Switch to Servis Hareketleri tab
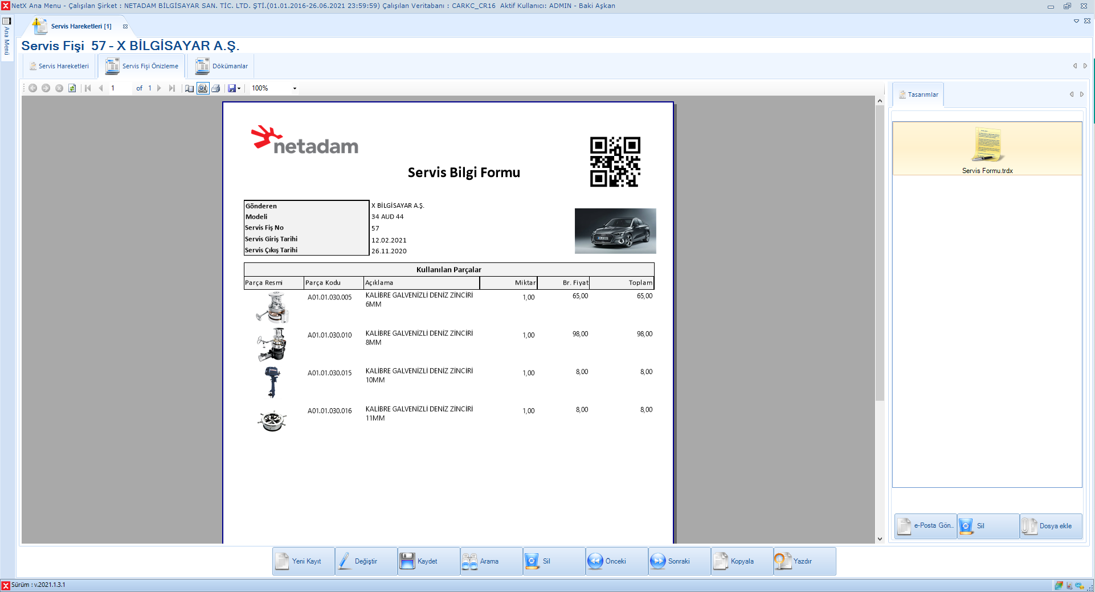The width and height of the screenshot is (1095, 592). tap(59, 66)
